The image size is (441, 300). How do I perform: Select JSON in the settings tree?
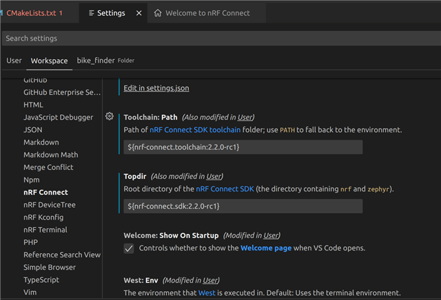33,130
